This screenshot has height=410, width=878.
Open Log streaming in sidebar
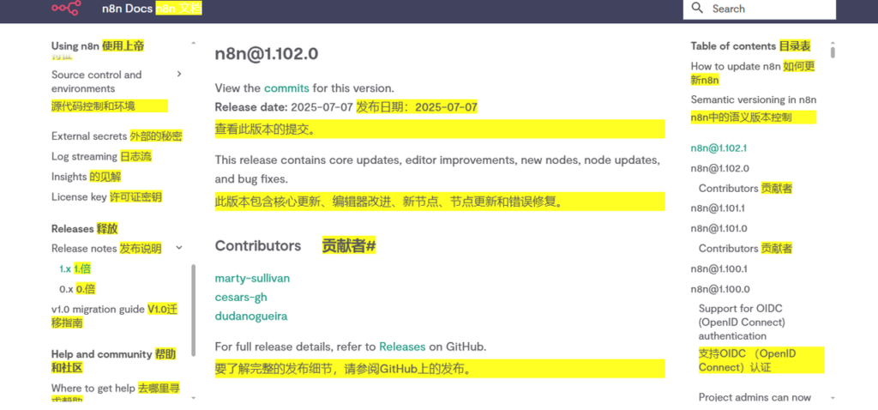click(84, 156)
